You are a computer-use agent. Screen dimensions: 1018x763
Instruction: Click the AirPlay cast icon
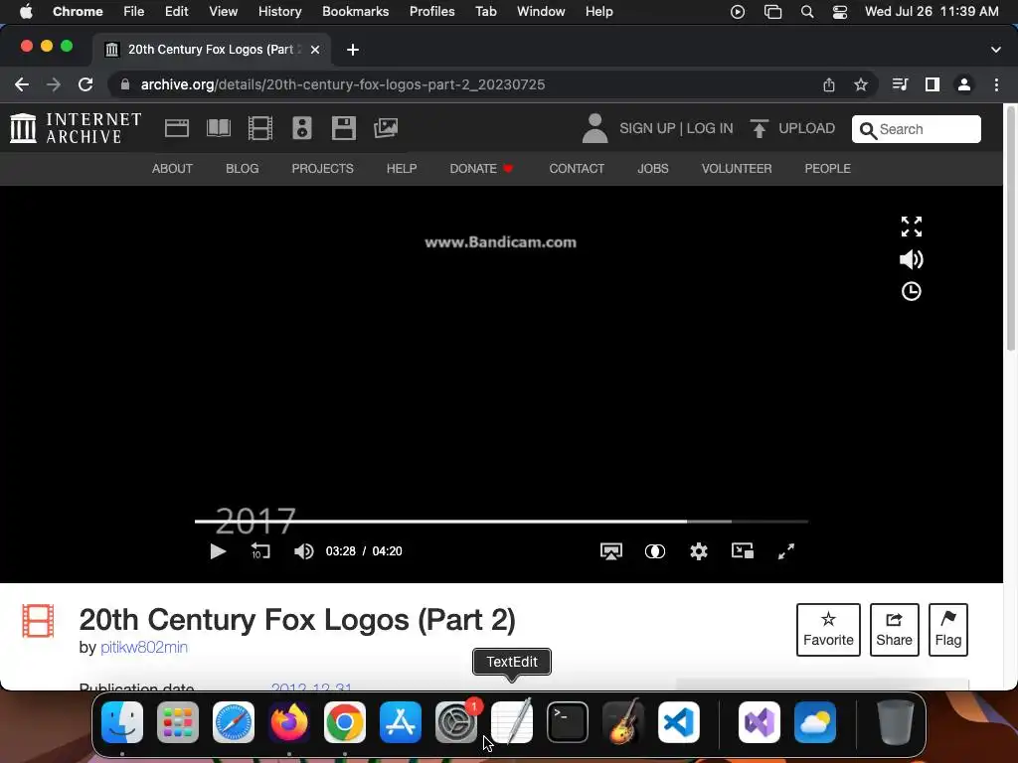611,551
